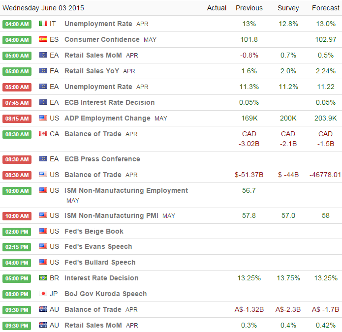Screen dimensions: 342x332
Task: Click the 07:45 AM time badge
Action: point(17,103)
